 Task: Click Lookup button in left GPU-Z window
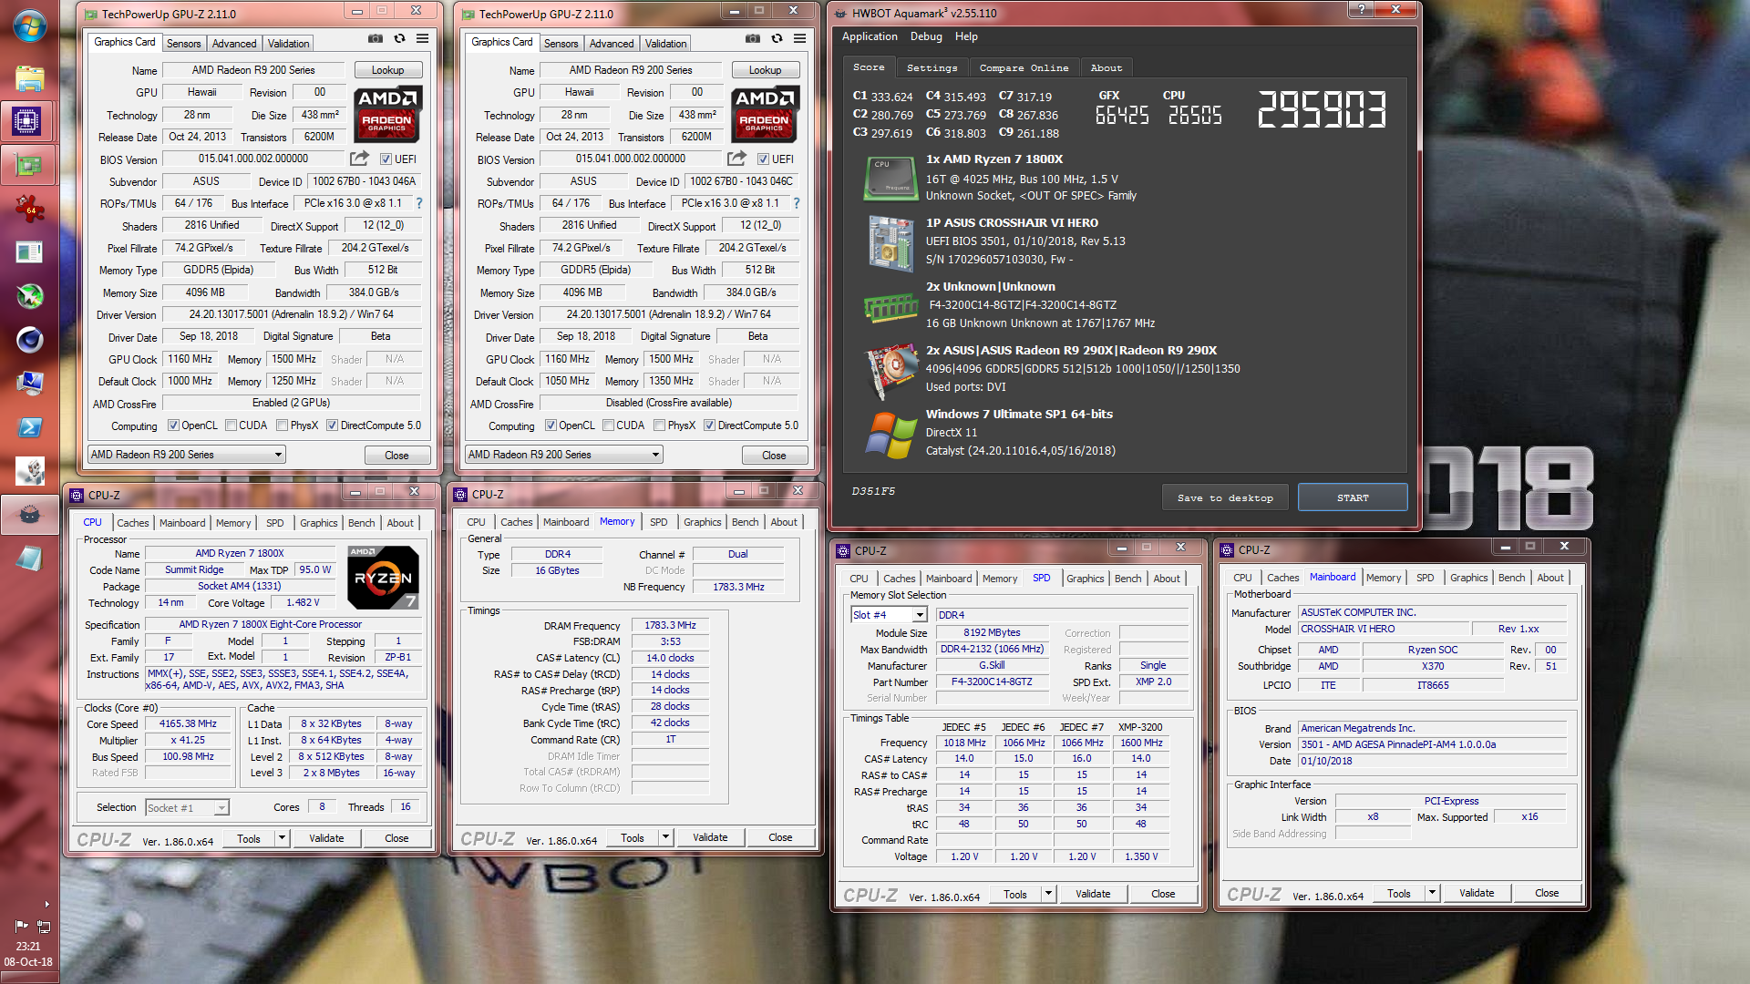[x=387, y=70]
